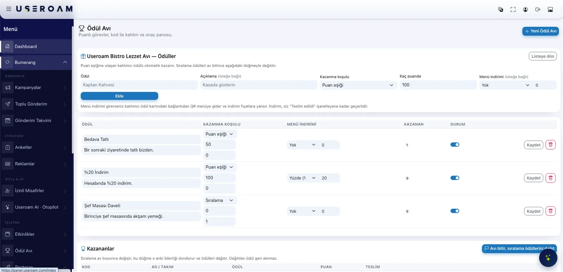The height and width of the screenshot is (272, 563).
Task: Edit the Şef Masası Daveti name field
Action: (x=141, y=206)
